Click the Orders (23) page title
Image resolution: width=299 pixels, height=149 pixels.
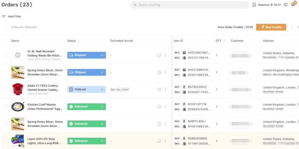(17, 5)
